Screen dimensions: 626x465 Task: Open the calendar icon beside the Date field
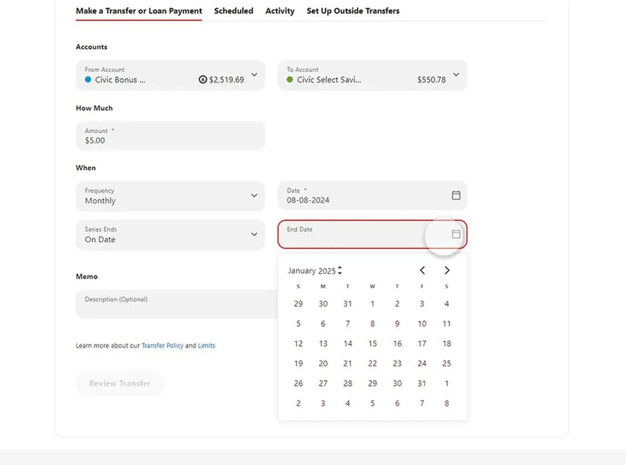coord(456,195)
